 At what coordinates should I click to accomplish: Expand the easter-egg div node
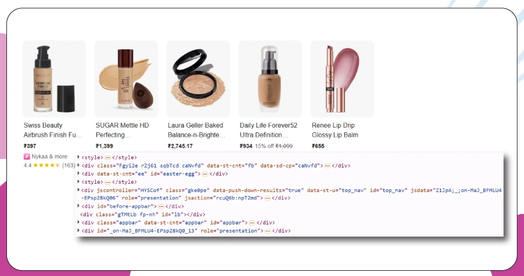pyautogui.click(x=78, y=173)
